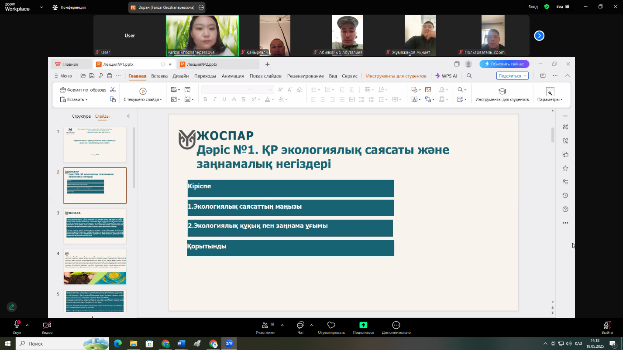Image resolution: width=623 pixels, height=350 pixels.
Task: Expand the 'From current slide' dropdown
Action: click(160, 100)
